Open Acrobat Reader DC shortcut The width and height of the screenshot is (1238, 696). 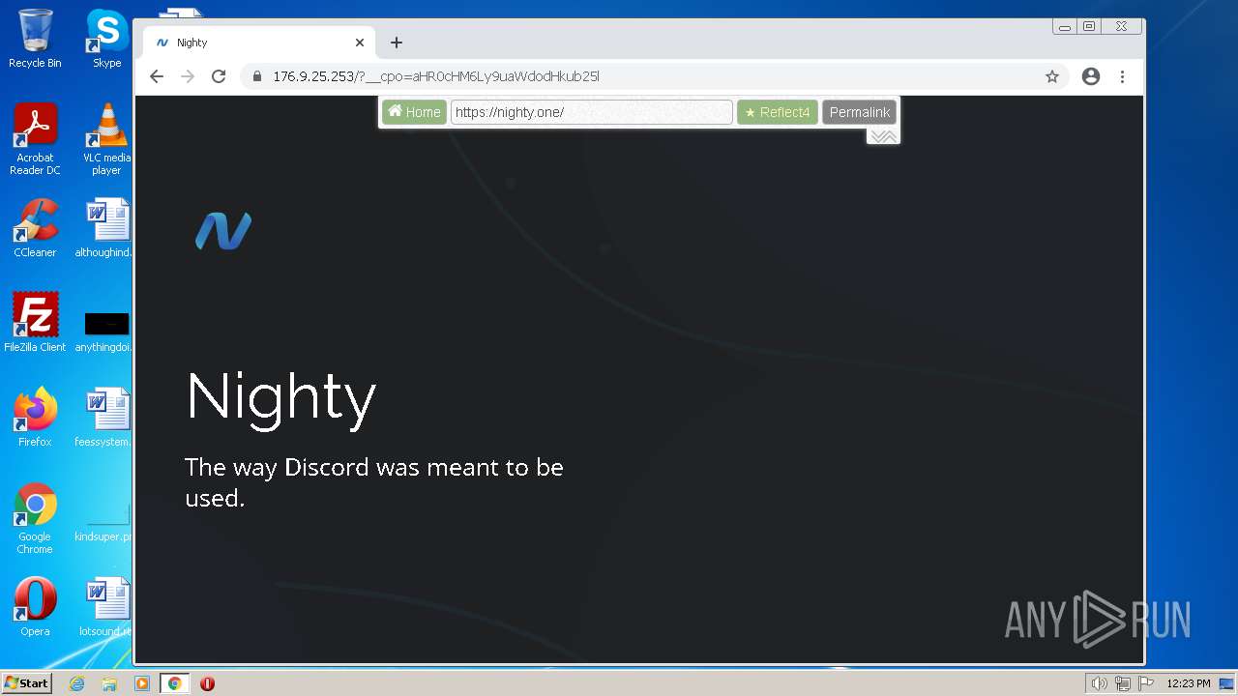click(35, 139)
